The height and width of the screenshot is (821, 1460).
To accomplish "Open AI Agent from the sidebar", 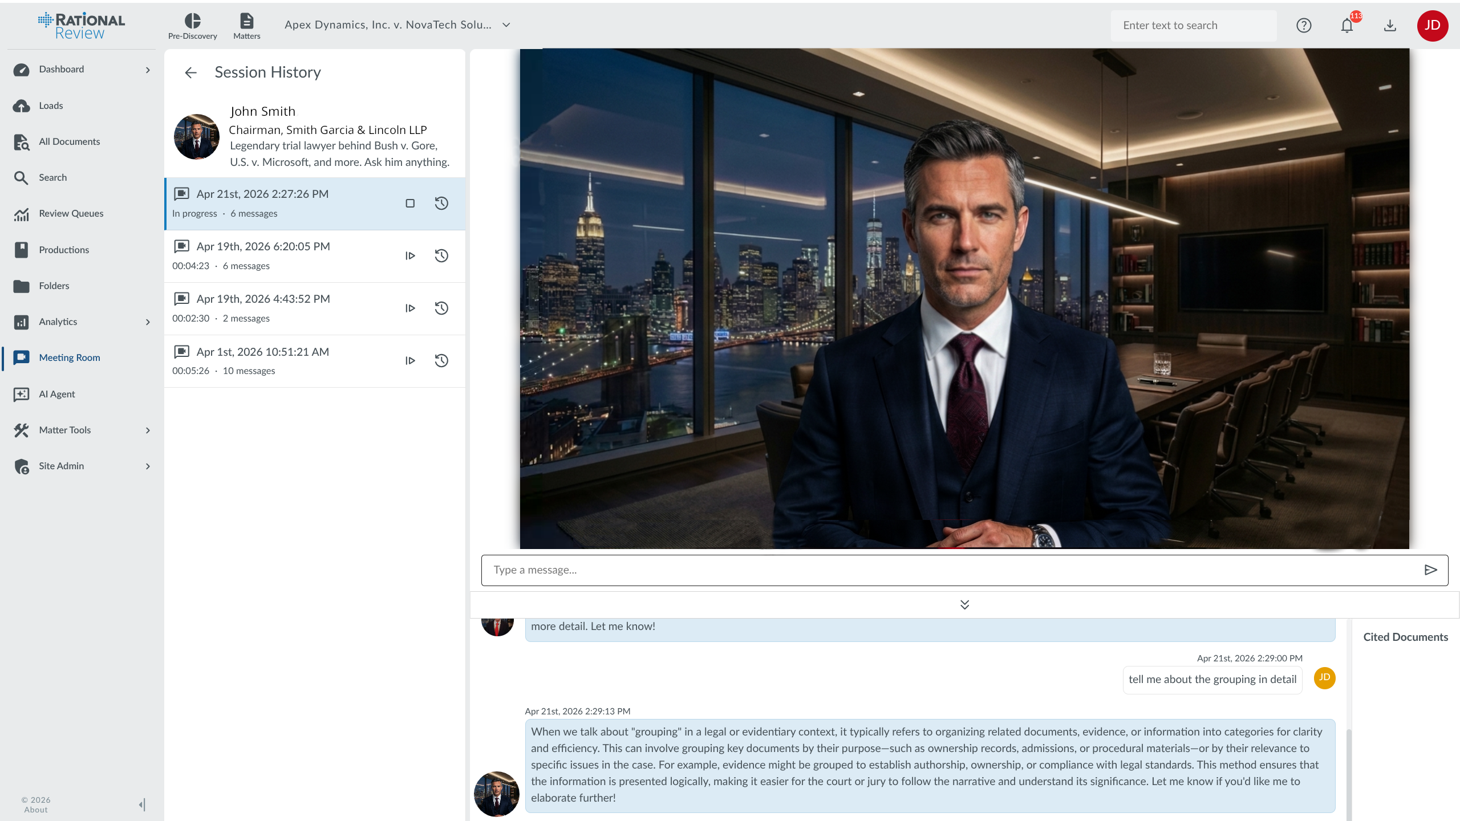I will click(56, 394).
